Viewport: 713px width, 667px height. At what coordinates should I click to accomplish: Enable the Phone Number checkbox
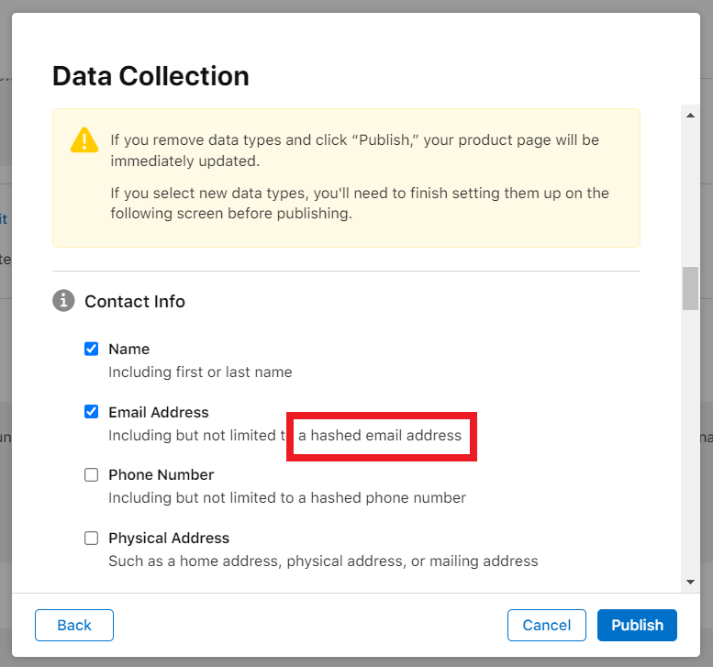point(92,474)
